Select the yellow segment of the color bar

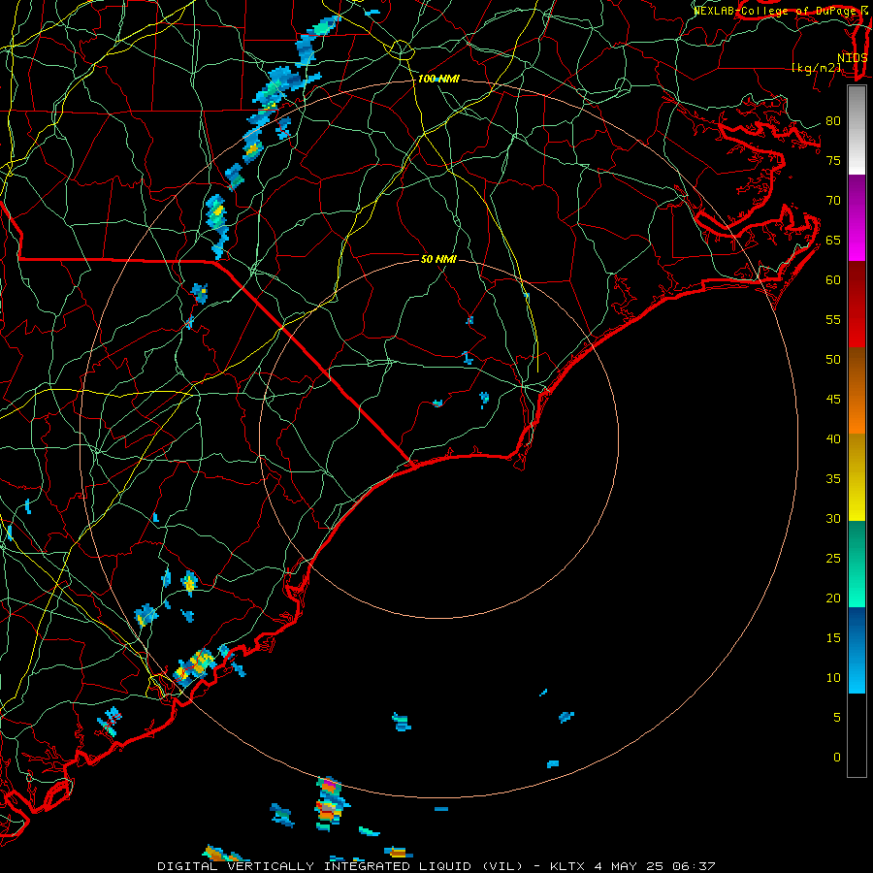857,477
